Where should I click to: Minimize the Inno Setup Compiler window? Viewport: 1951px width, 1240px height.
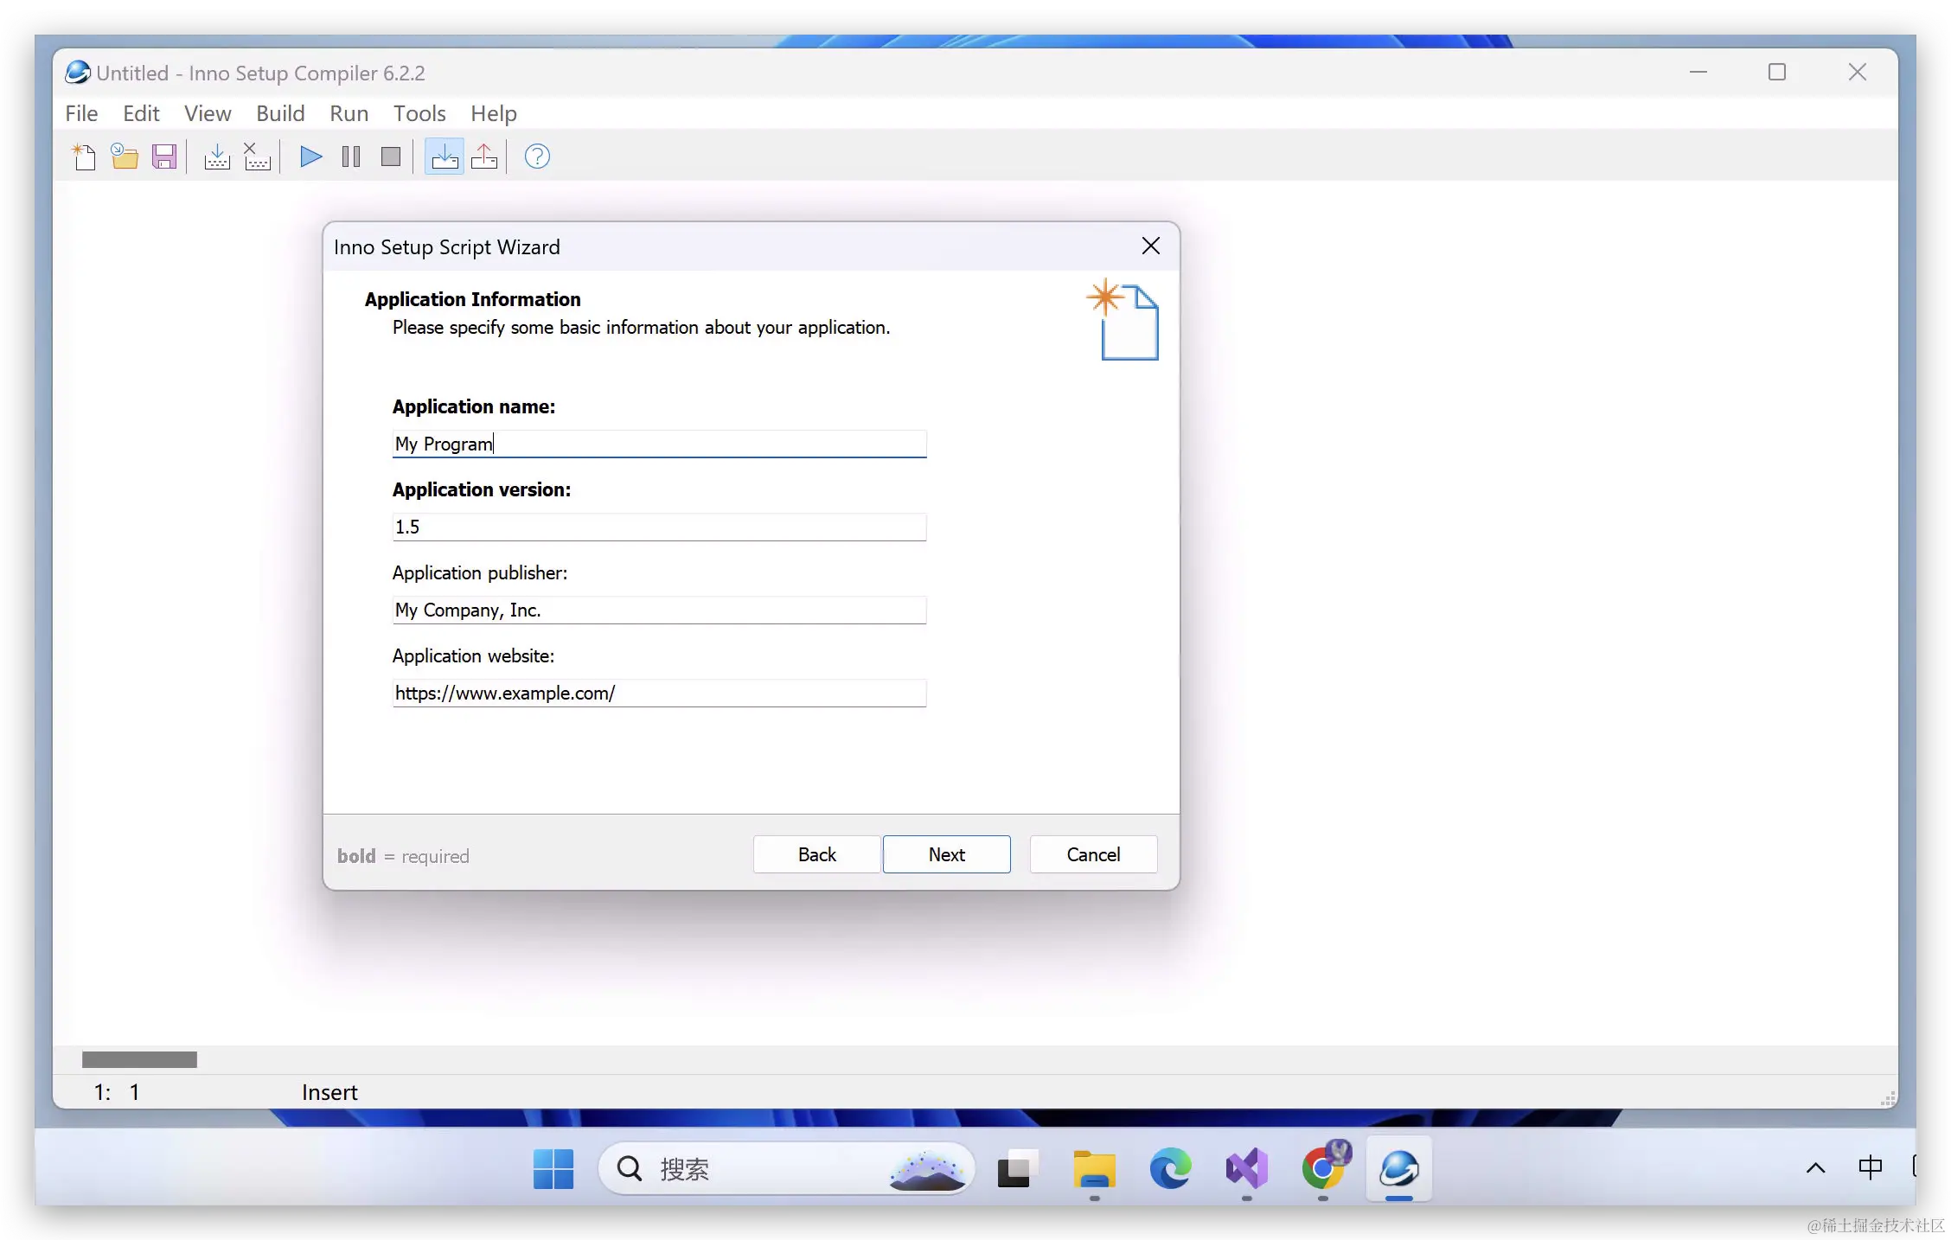(1698, 73)
